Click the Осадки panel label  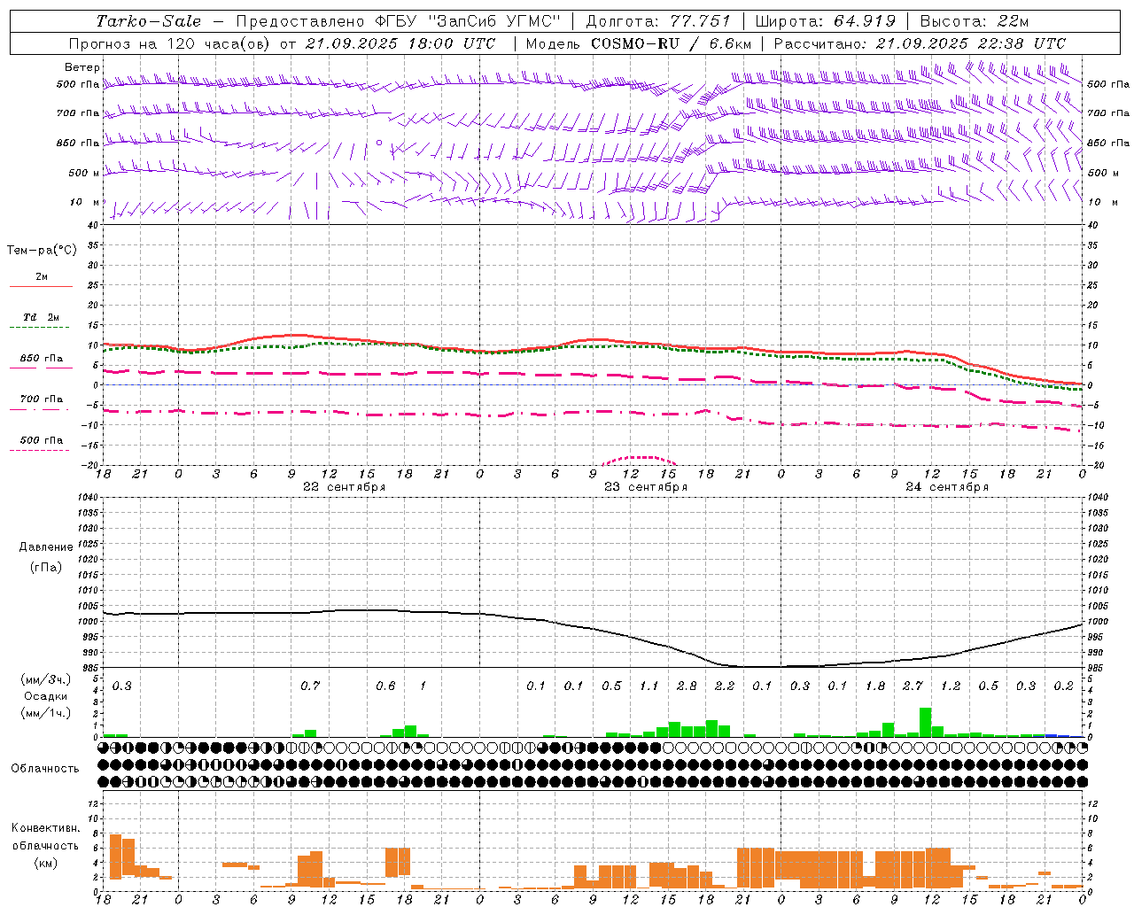coord(45,696)
